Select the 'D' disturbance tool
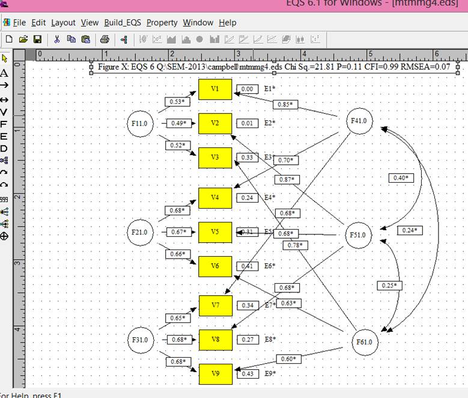The height and width of the screenshot is (398, 468). pyautogui.click(x=4, y=148)
